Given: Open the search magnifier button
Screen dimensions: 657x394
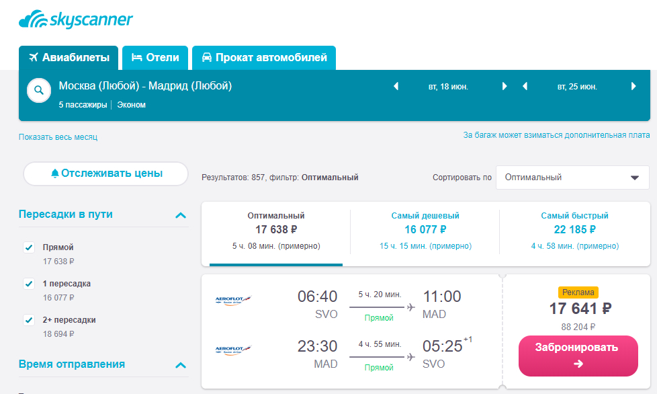Looking at the screenshot, I should coord(39,90).
